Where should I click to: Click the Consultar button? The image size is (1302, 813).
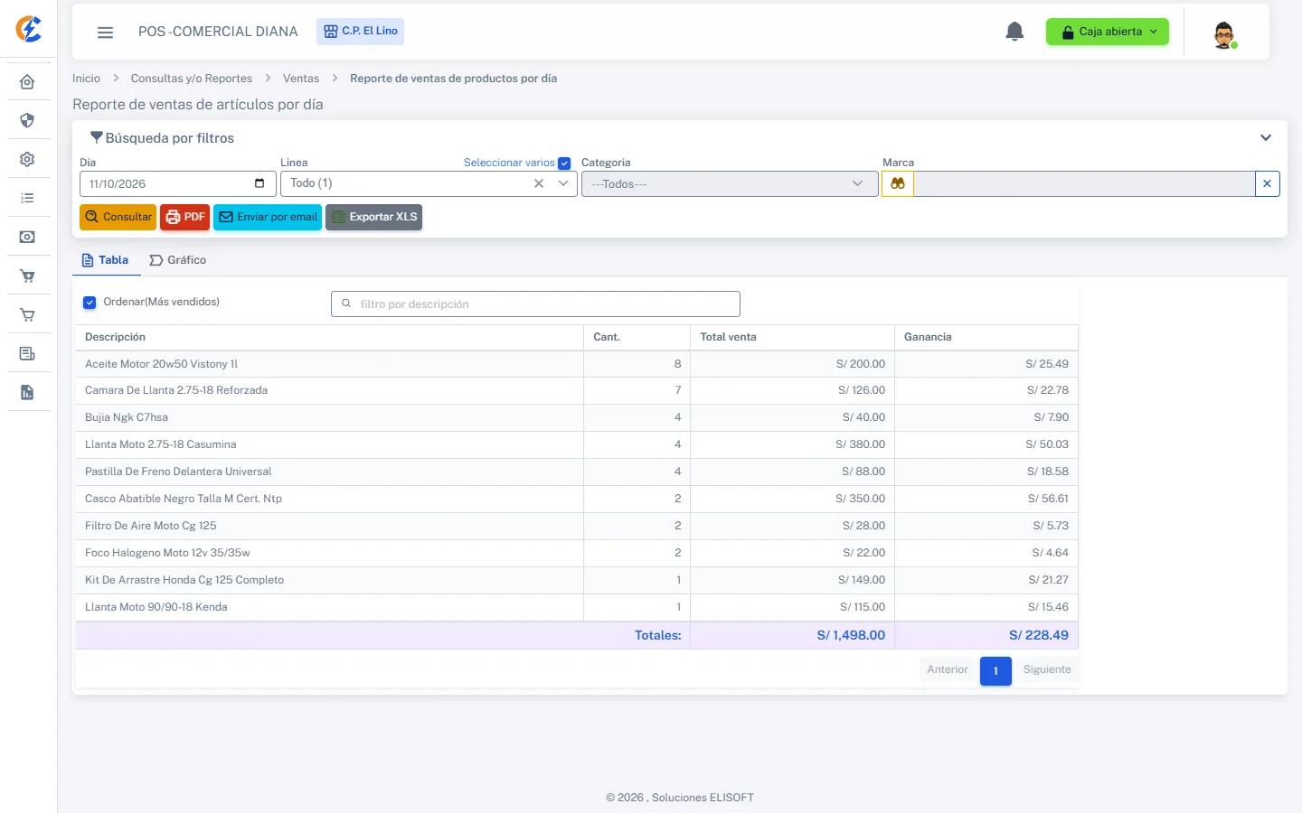(x=118, y=217)
